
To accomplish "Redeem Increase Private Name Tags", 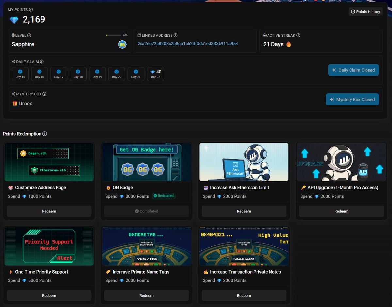I will pos(146,296).
